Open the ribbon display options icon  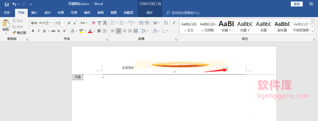point(311,4)
